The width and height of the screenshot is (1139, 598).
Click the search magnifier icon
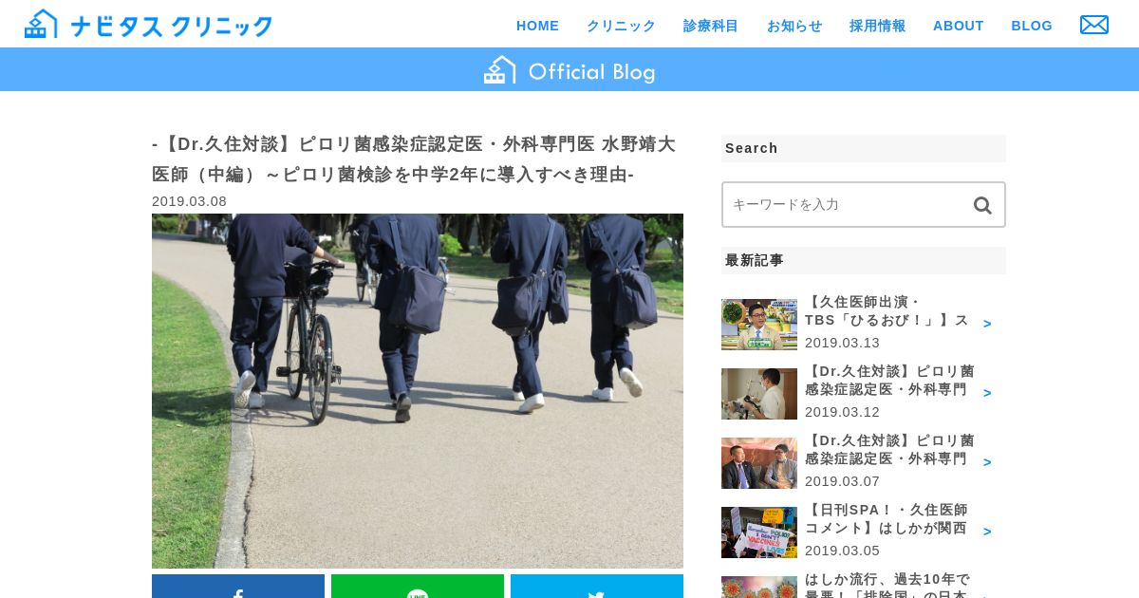(982, 205)
